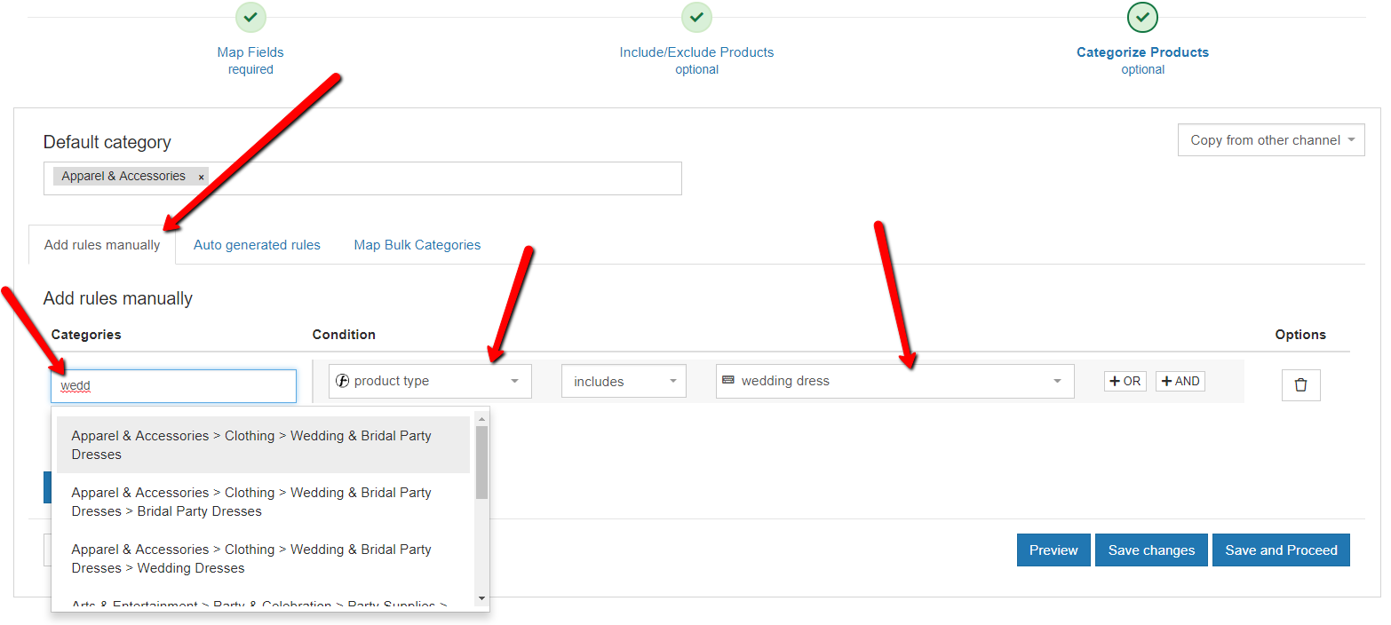Open the product type field dropdown
Image resolution: width=1391 pixels, height=625 pixels.
430,381
